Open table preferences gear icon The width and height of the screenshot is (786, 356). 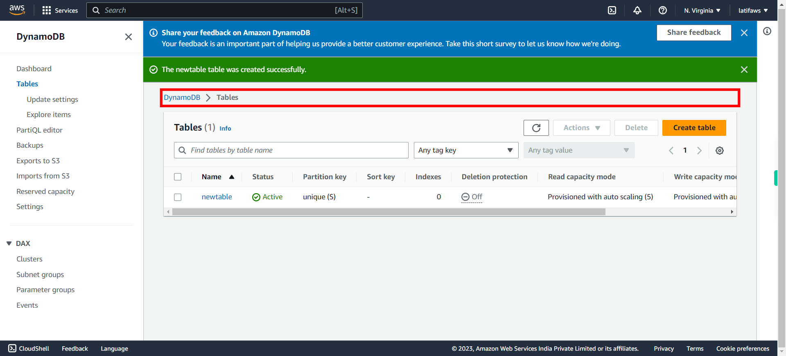point(720,150)
